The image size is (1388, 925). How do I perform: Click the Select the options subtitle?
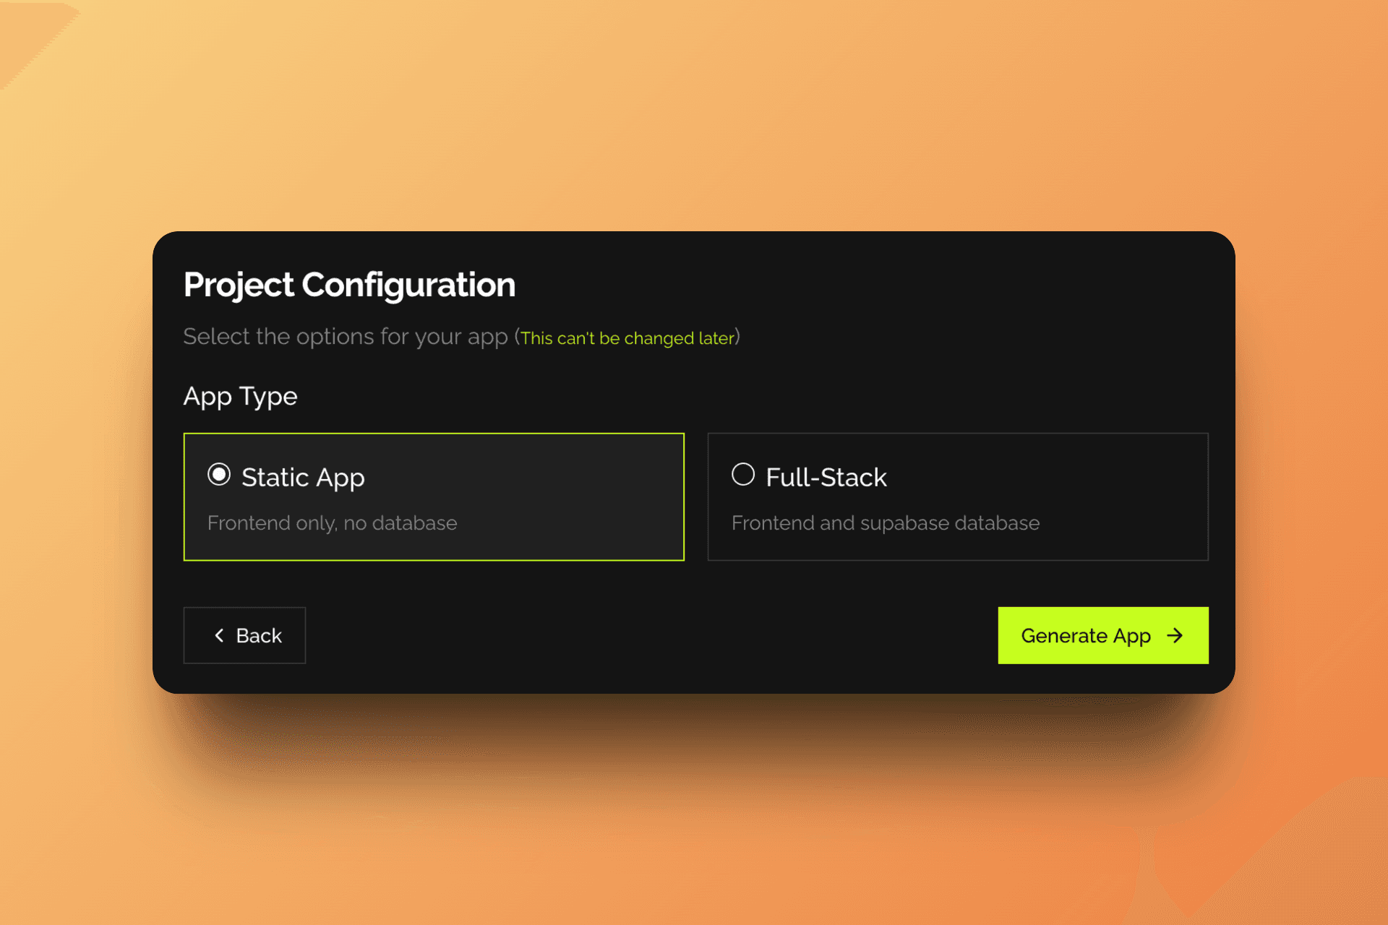tap(347, 336)
